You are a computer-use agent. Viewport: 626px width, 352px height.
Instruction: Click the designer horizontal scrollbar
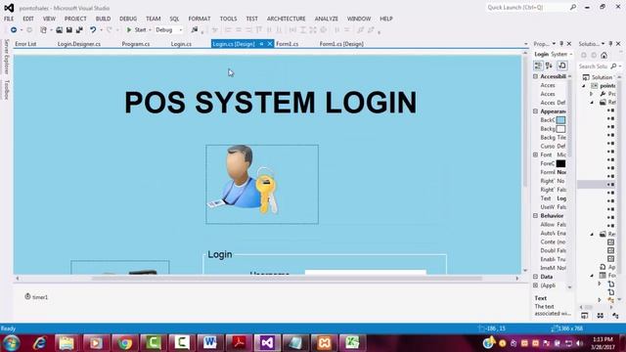pyautogui.click(x=287, y=278)
